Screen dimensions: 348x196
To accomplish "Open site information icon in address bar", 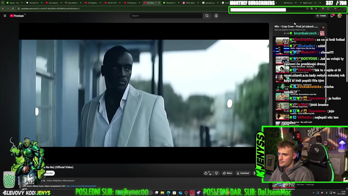I will coord(18,8).
